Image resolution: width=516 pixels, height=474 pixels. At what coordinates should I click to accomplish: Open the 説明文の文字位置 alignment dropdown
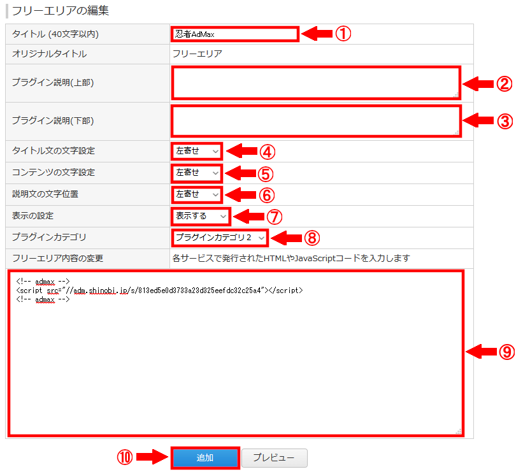tap(197, 194)
